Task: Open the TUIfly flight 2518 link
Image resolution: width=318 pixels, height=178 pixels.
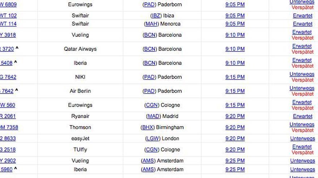Action: (8, 150)
